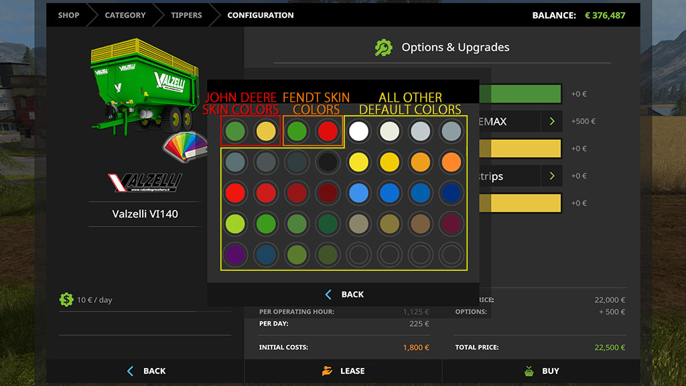Choose the white default color swatch
Viewport: 686px width, 386px height.
pos(359,131)
